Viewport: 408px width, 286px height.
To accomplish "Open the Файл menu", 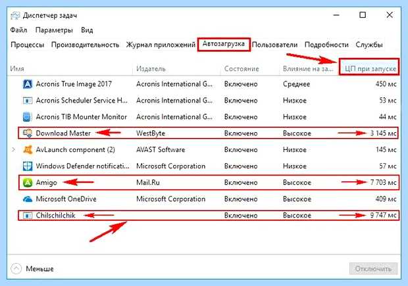I will click(18, 30).
